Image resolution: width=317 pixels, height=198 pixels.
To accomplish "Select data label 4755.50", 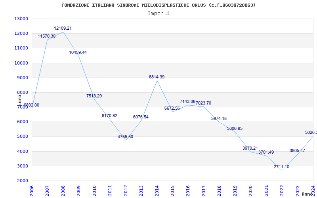I will click(125, 137).
